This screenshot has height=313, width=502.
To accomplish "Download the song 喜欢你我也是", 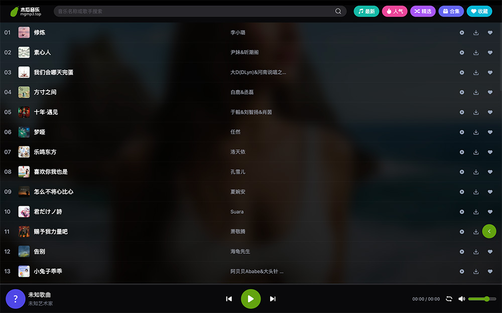I will pos(476,172).
